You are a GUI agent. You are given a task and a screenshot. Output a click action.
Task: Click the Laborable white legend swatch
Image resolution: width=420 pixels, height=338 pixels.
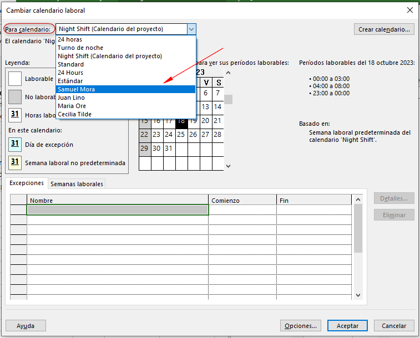click(x=15, y=79)
